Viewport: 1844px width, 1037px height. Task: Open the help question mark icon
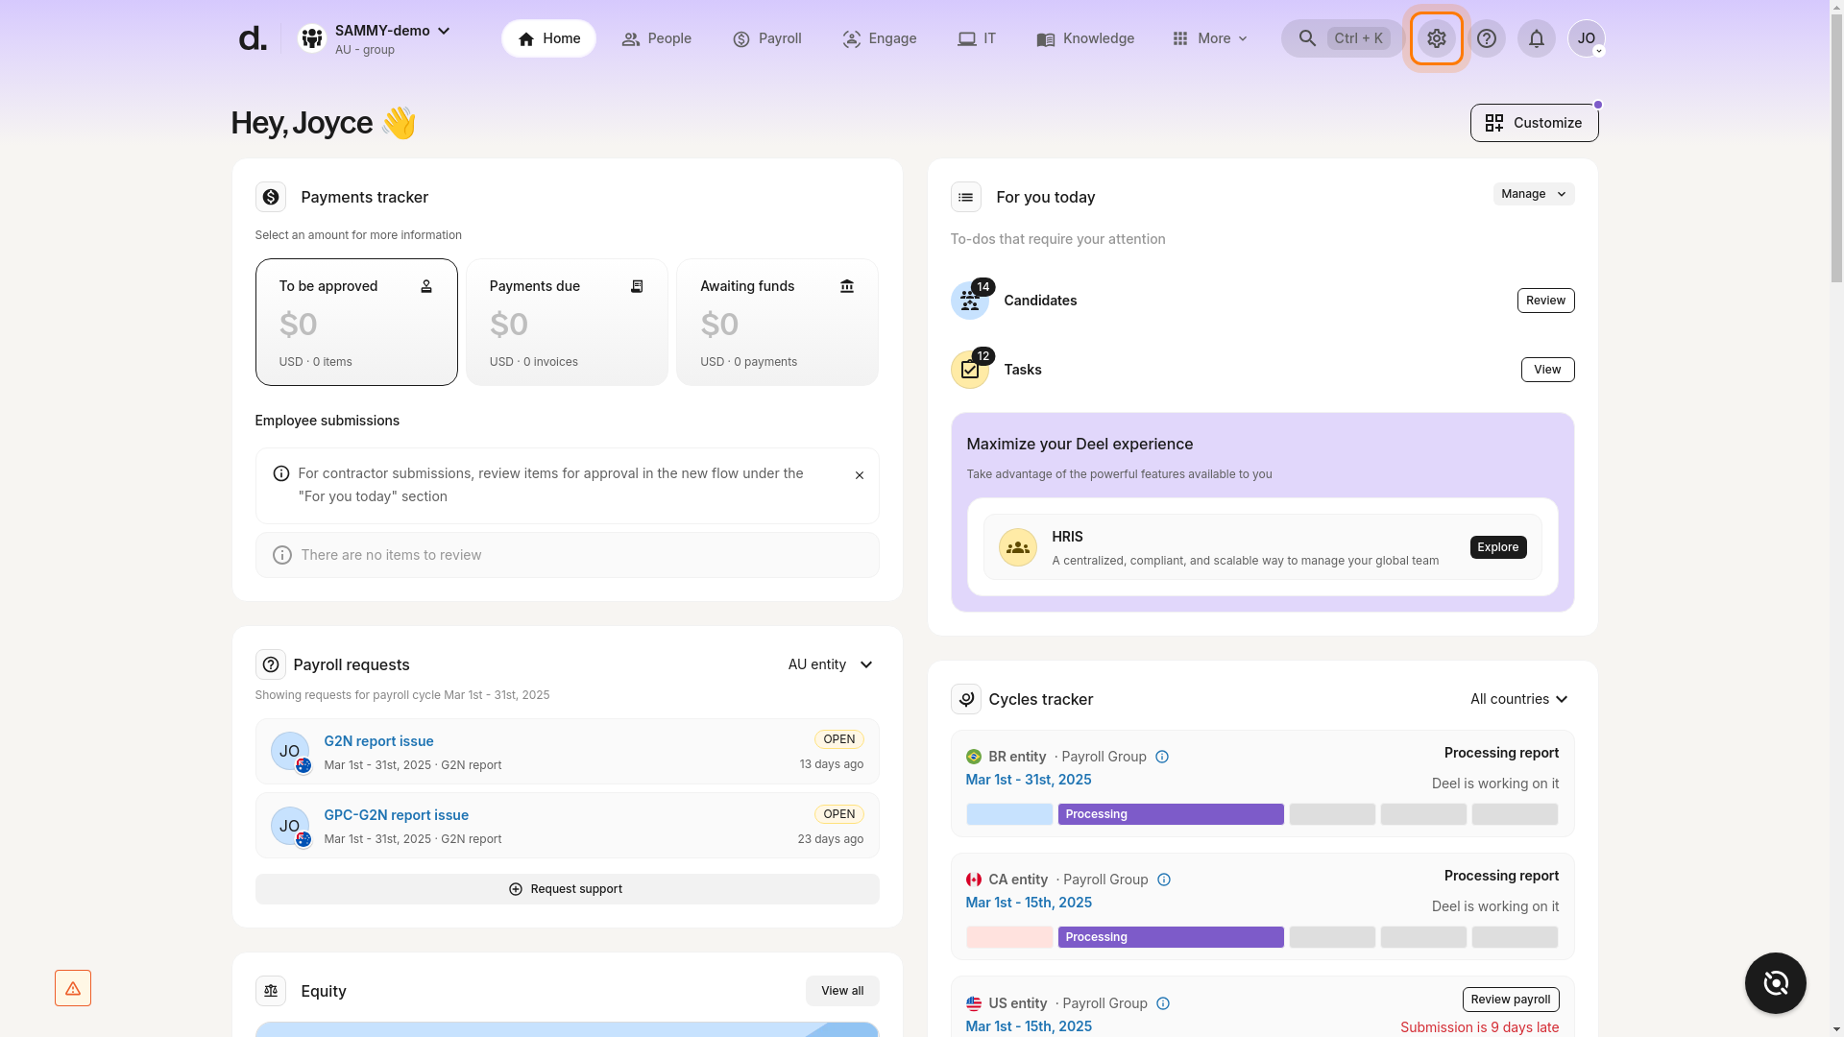[x=1486, y=38]
